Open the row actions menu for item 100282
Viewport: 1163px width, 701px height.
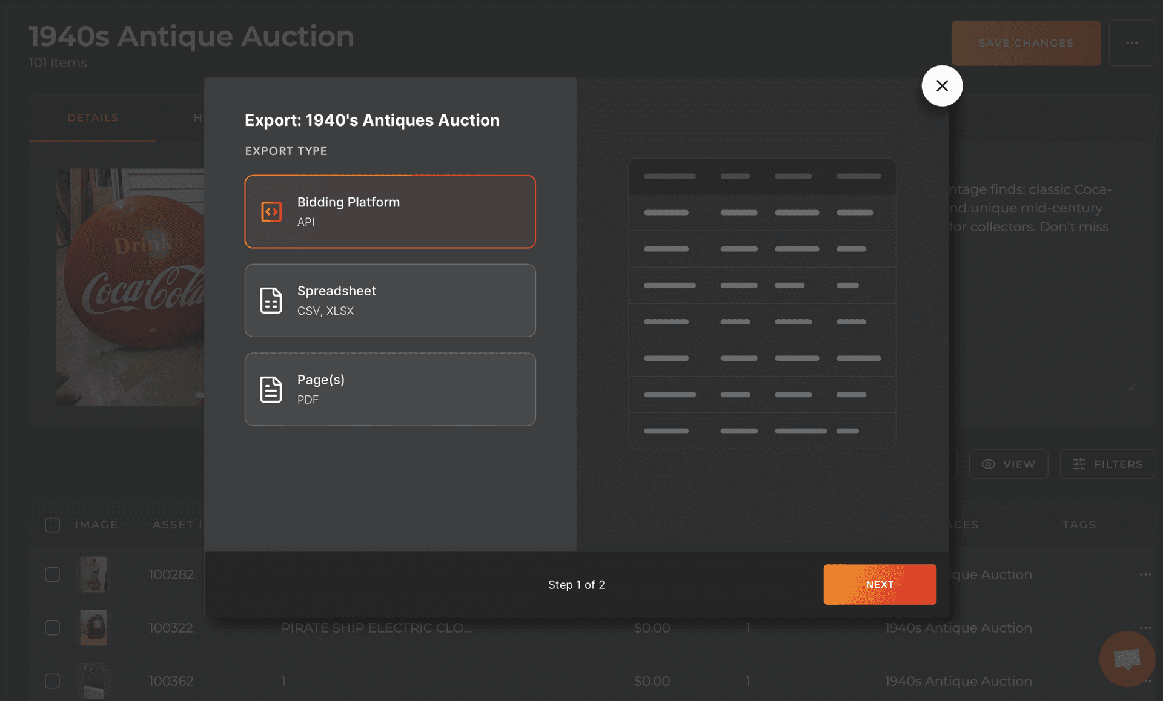(1145, 574)
